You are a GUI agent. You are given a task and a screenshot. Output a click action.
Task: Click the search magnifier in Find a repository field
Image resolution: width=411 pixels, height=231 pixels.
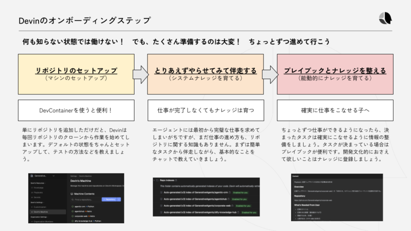coord(72,200)
